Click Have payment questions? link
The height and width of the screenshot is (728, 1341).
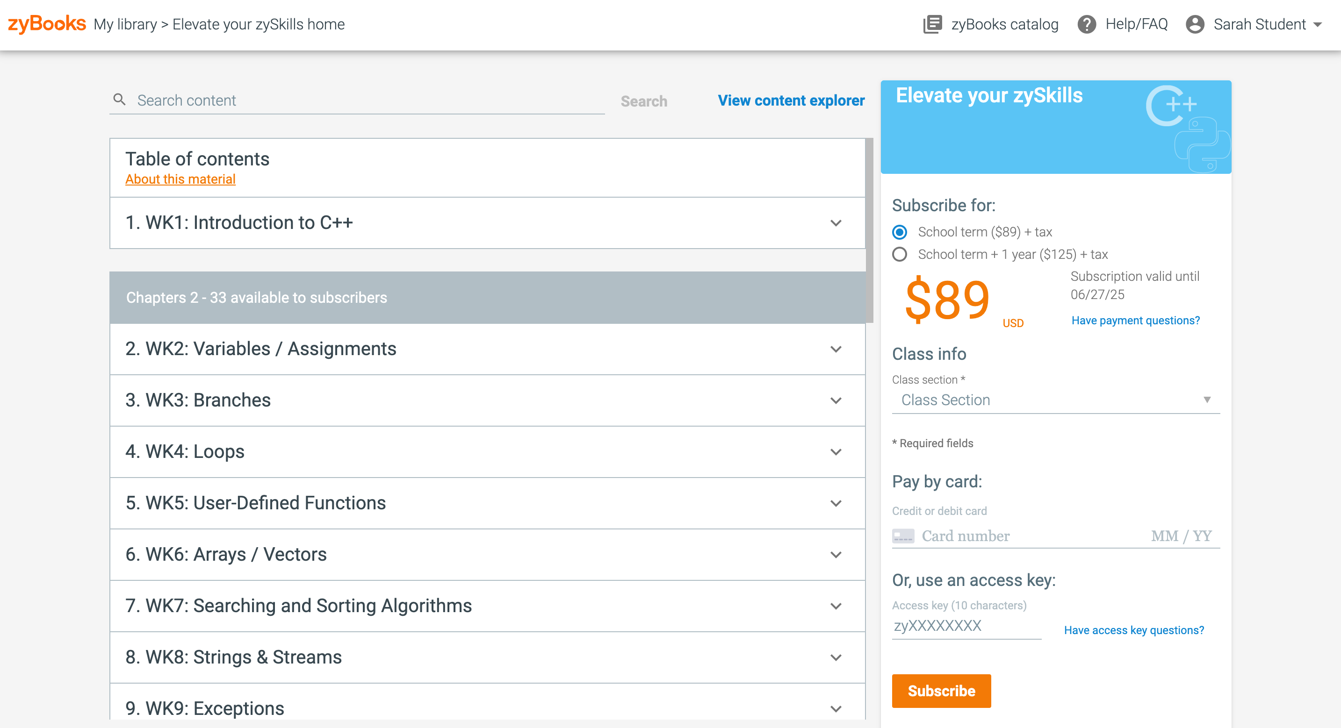click(1135, 321)
